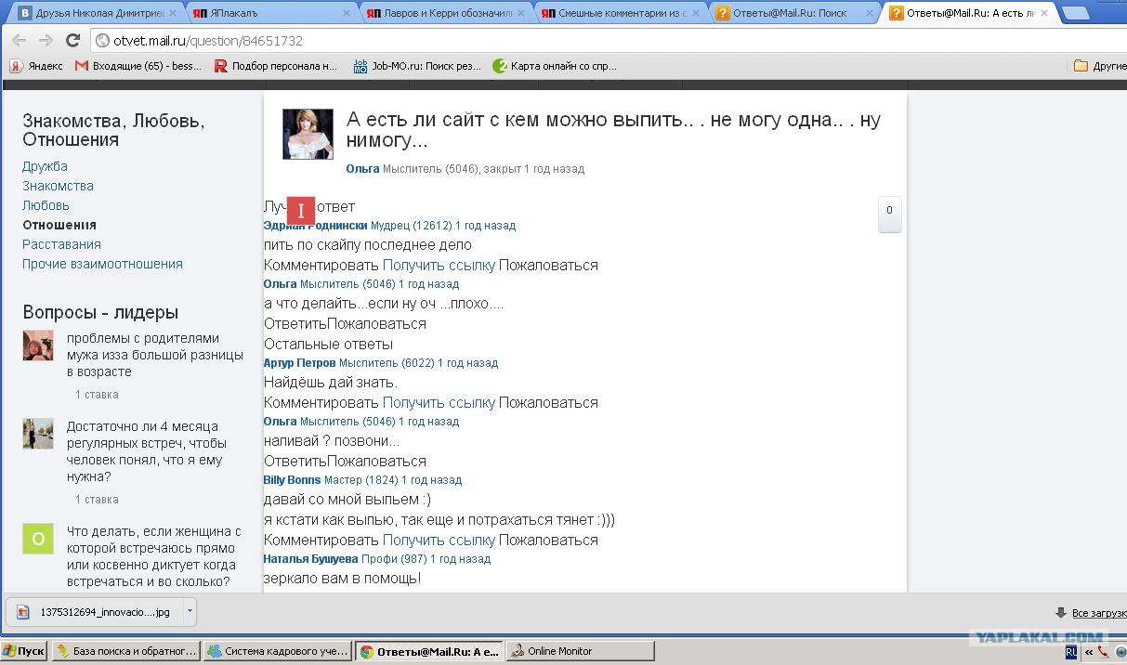The height and width of the screenshot is (665, 1127).
Task: Close the Лавров и Керри tab
Action: 522,14
